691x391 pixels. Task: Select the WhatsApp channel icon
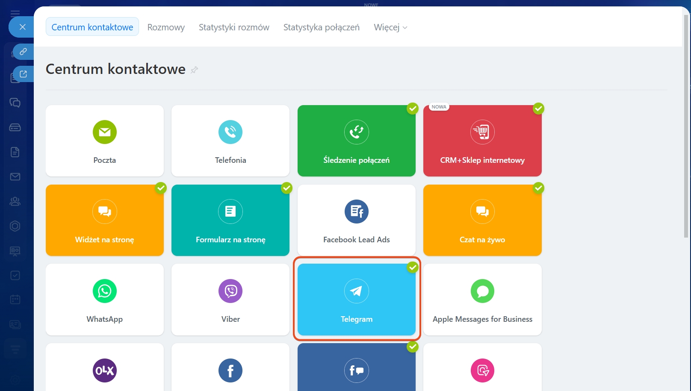pos(104,291)
